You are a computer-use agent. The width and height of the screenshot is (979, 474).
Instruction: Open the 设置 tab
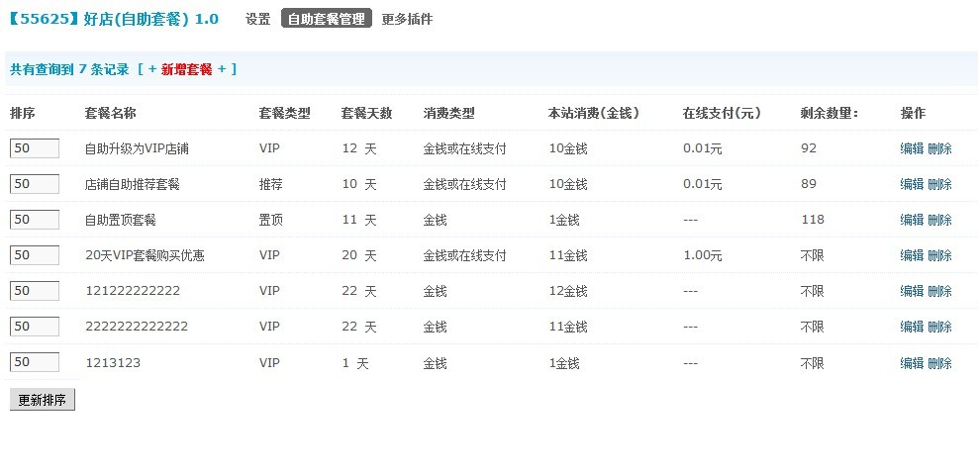(257, 19)
